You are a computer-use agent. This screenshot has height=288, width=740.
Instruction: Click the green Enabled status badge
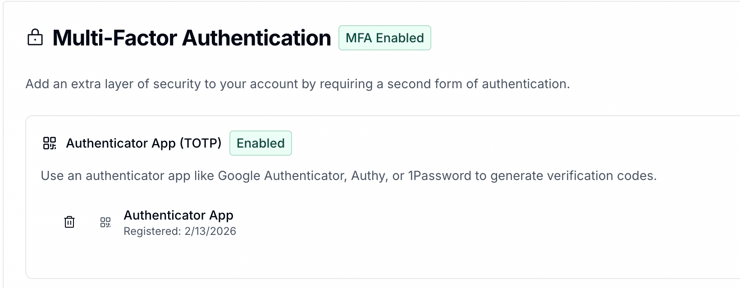pos(260,143)
